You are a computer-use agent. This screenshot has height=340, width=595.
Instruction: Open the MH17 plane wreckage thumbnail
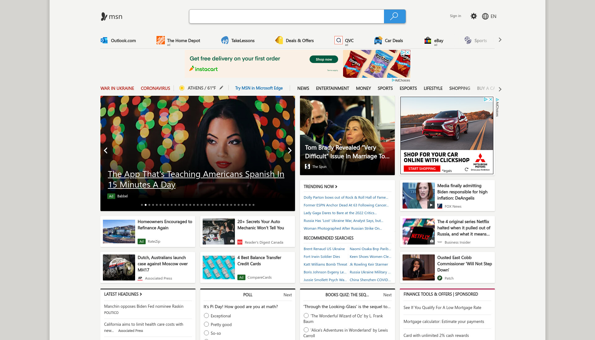[x=119, y=267]
